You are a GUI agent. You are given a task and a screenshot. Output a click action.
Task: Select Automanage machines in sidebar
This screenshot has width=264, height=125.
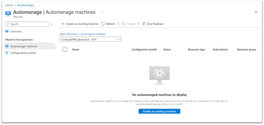pyautogui.click(x=30, y=46)
